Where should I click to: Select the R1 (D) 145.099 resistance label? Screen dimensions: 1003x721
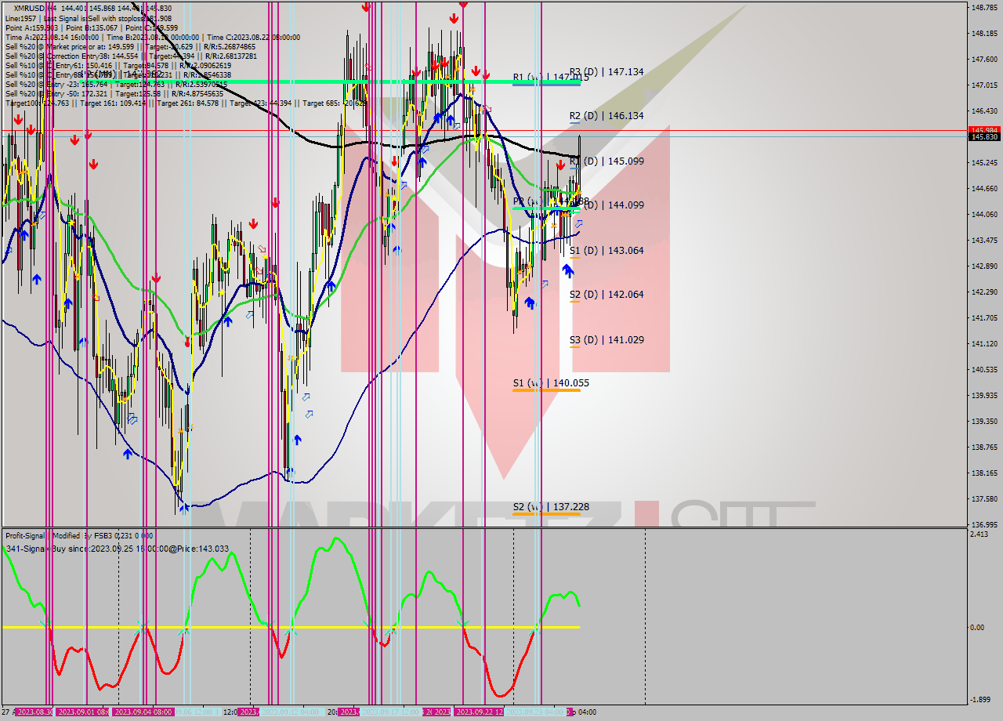tap(607, 161)
